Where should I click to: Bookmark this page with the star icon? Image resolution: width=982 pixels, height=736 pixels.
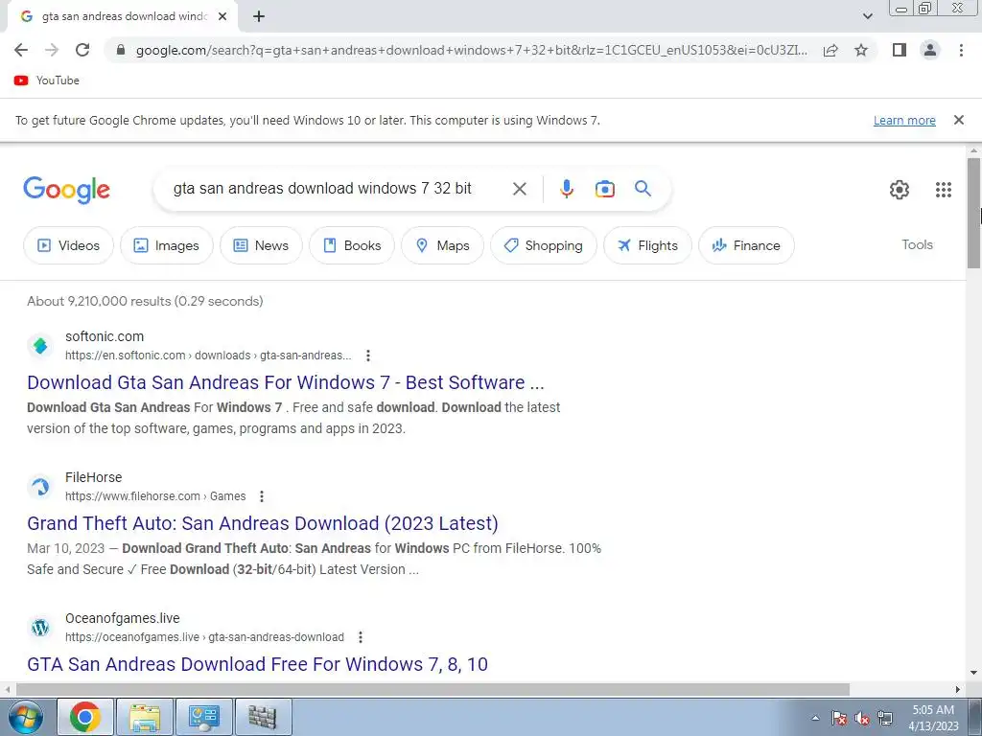pyautogui.click(x=861, y=50)
